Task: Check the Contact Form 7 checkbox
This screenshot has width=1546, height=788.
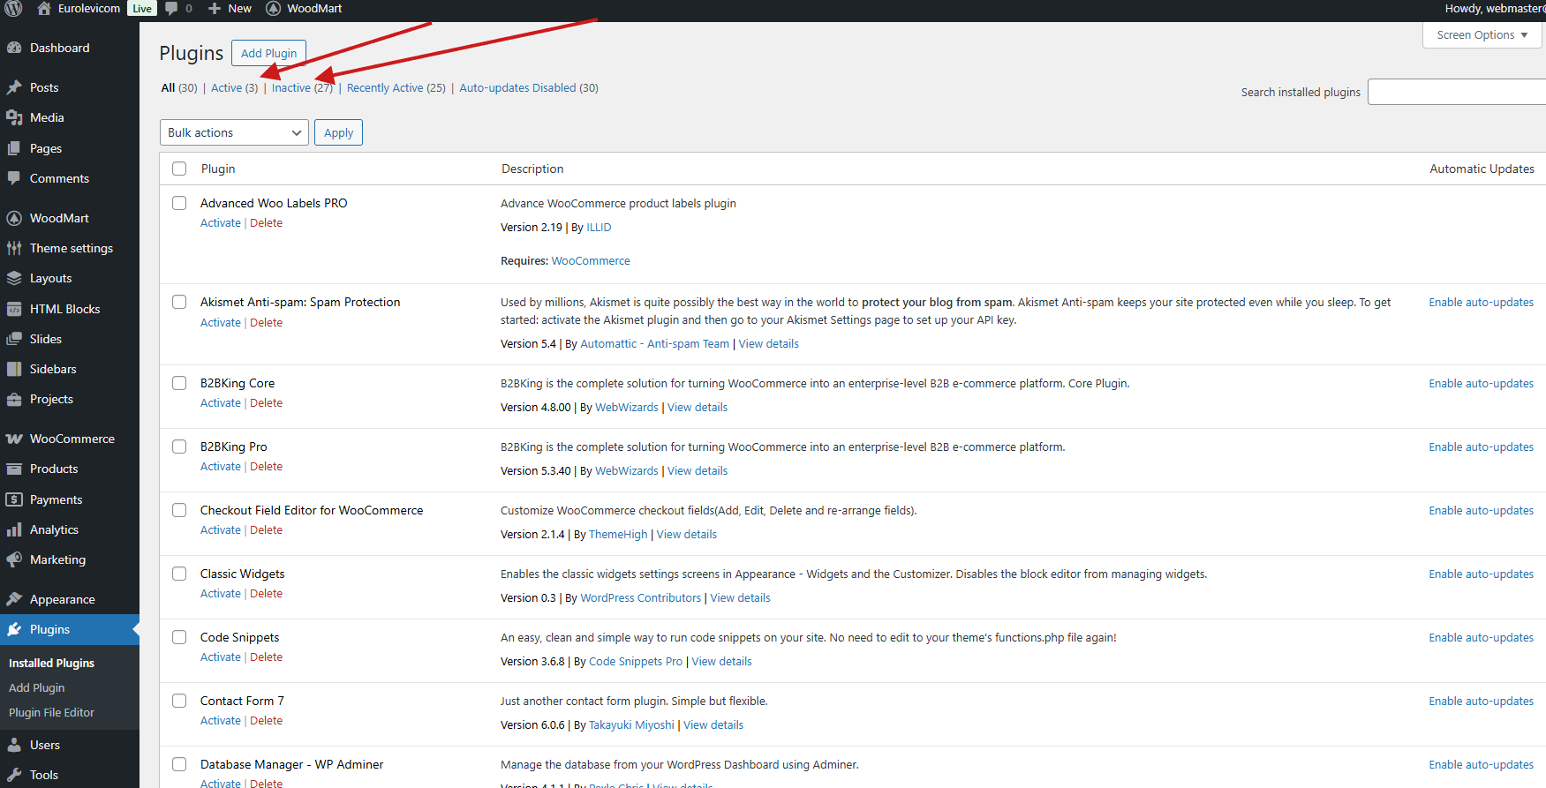Action: coord(179,701)
